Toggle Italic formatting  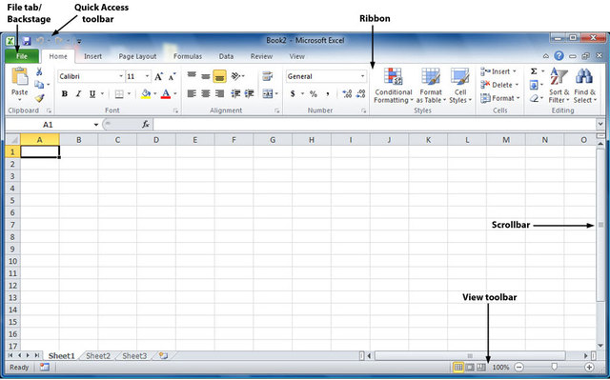[x=78, y=93]
